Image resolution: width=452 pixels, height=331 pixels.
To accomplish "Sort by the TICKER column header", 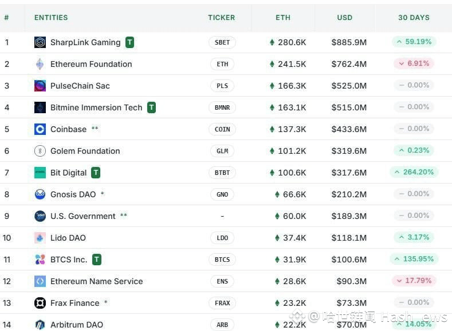I will [221, 18].
